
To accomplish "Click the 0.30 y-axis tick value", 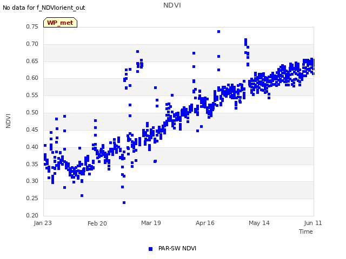I will coord(32,181).
